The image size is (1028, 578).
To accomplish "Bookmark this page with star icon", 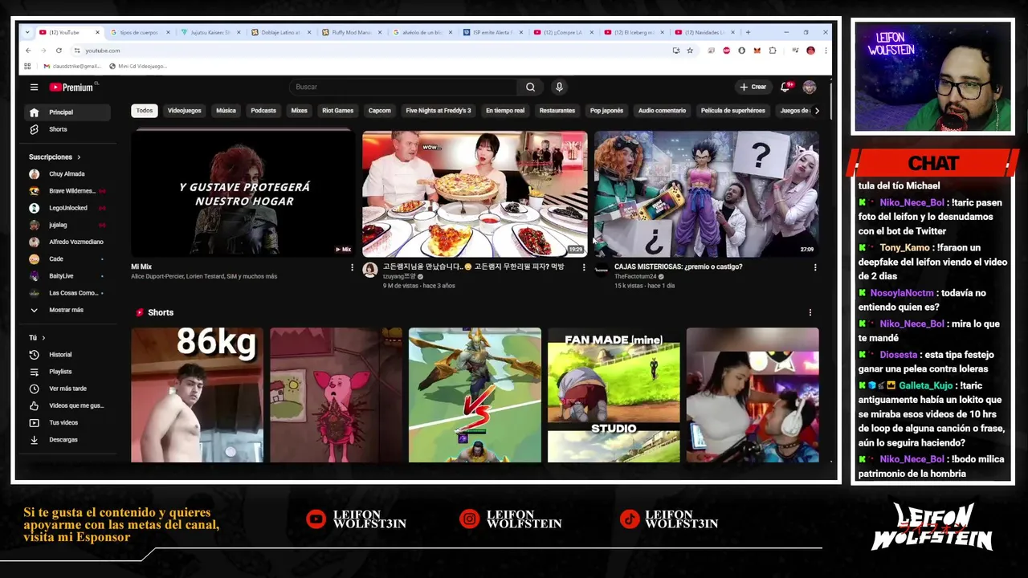I will coord(689,51).
